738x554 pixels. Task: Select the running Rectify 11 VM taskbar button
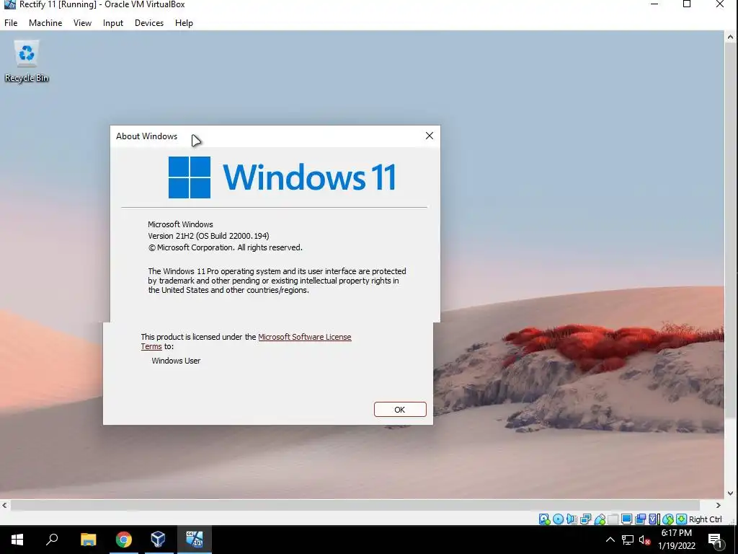[195, 540]
